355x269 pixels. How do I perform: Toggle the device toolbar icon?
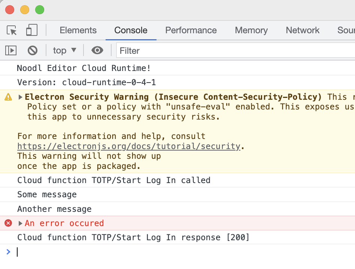(x=32, y=30)
